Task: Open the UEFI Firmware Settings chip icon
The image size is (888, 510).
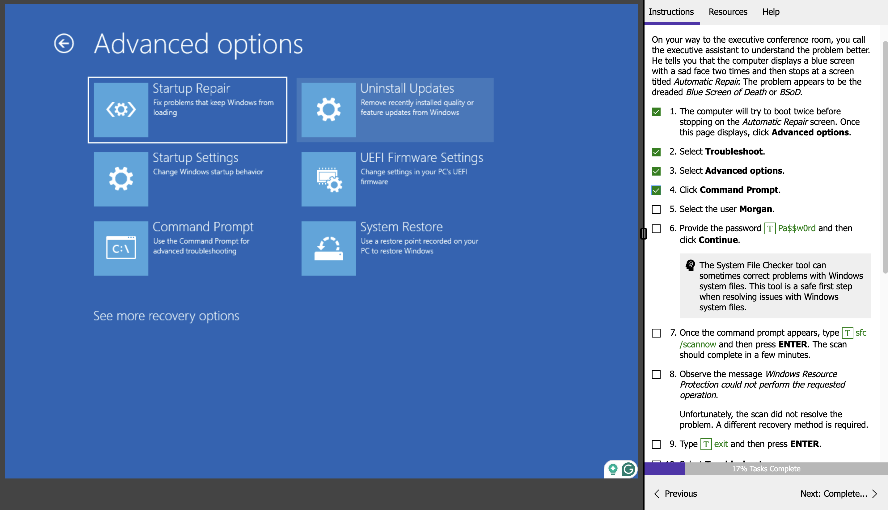Action: point(328,179)
